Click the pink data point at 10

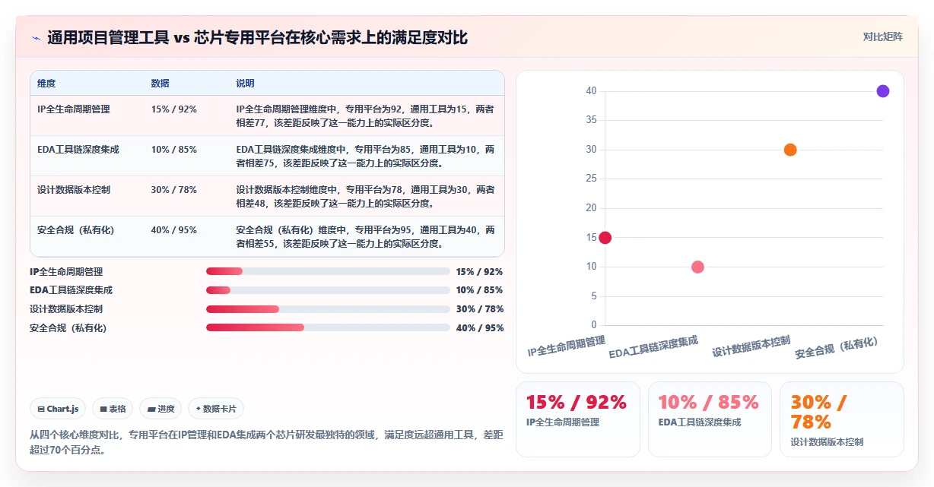(697, 267)
